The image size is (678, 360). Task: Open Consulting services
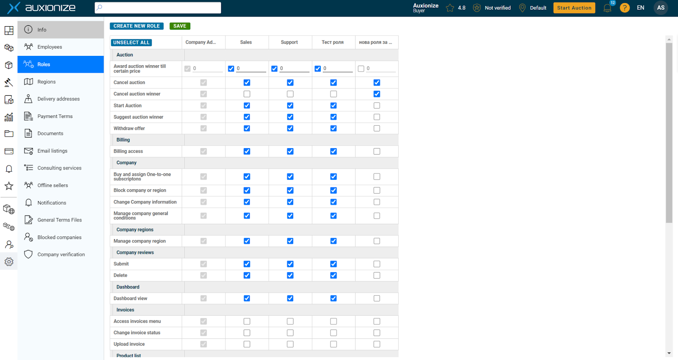click(x=61, y=168)
